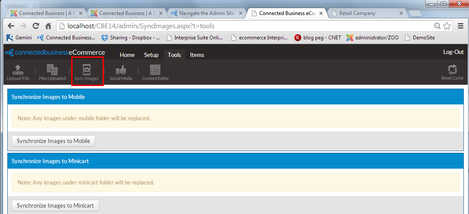Open the Chrome hamburger menu
Screen dimensions: 469x214
coord(460,26)
